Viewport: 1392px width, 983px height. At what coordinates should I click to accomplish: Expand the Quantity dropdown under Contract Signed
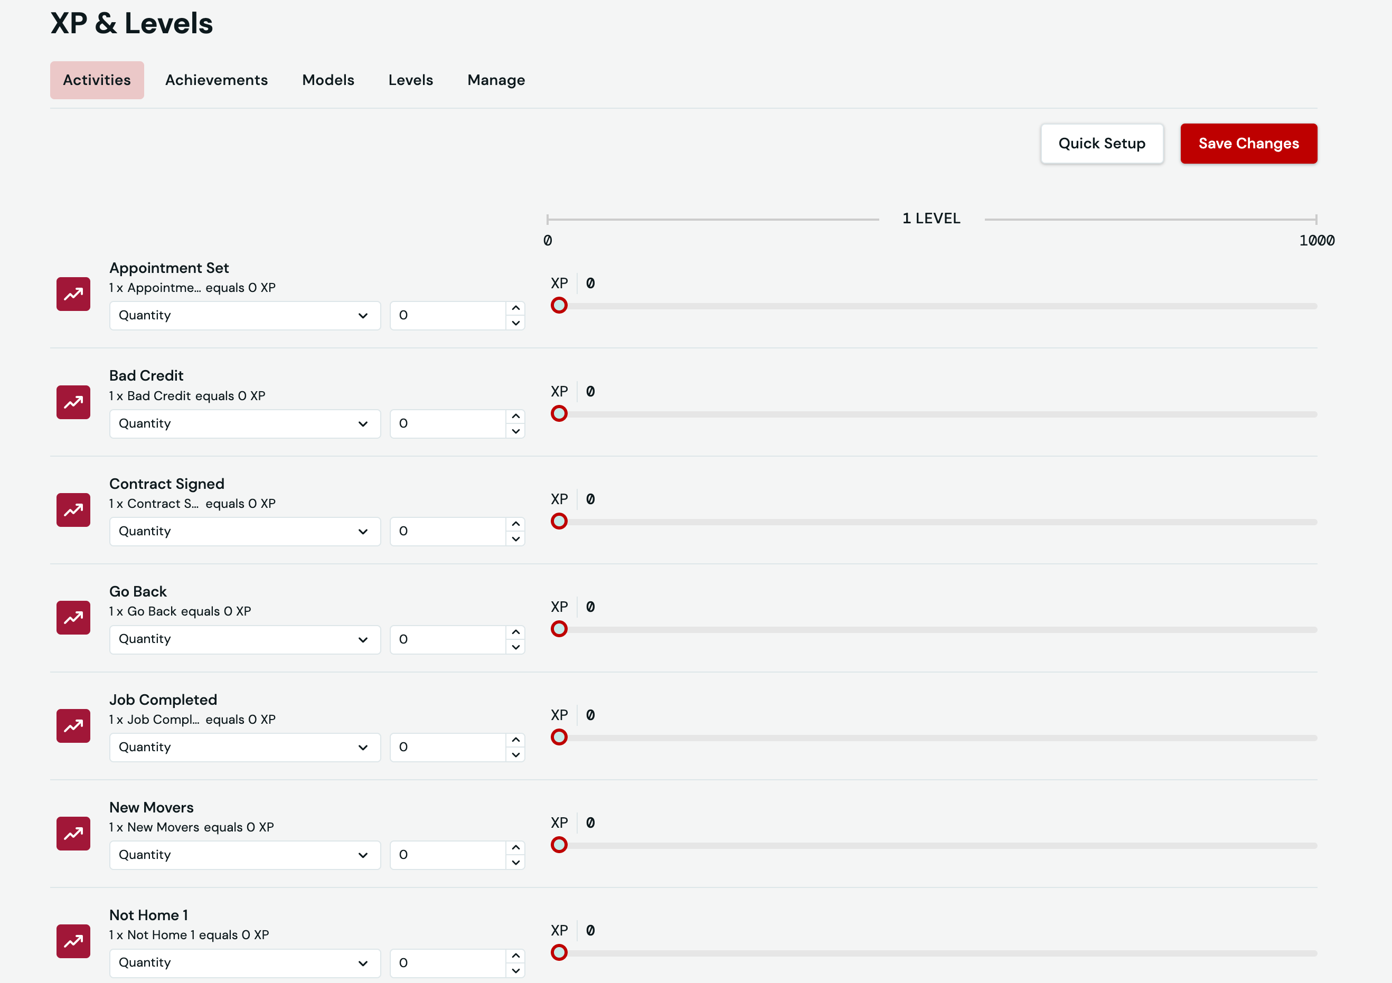click(244, 532)
